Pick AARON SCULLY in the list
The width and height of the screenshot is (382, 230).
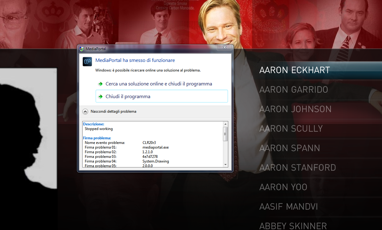tap(291, 129)
